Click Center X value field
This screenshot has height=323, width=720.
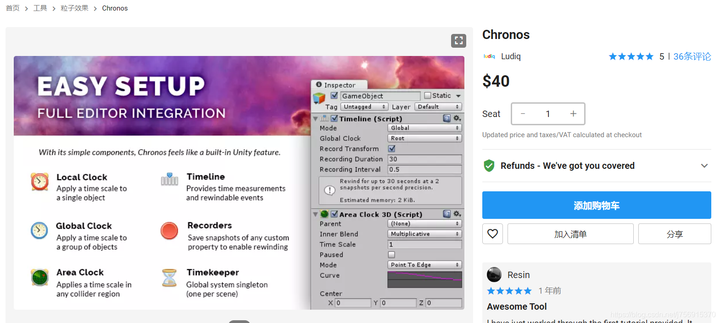(x=353, y=303)
